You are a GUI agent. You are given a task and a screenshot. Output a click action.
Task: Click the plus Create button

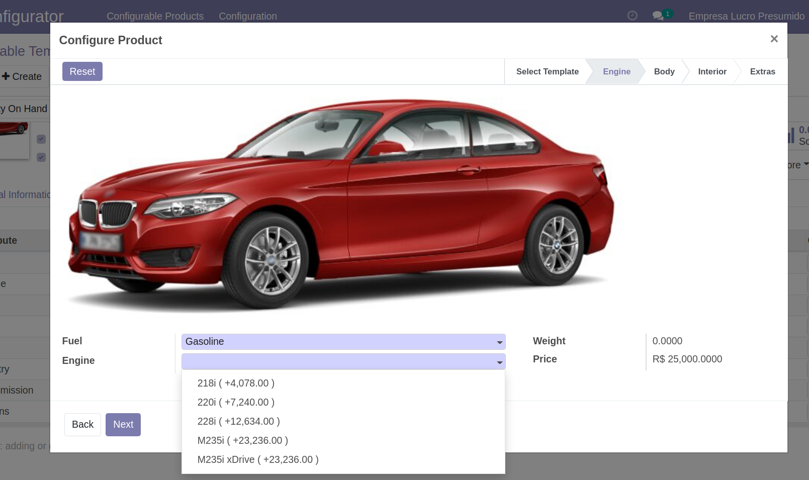22,76
